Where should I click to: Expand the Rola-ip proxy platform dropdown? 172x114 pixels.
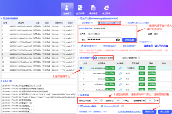click(x=107, y=29)
